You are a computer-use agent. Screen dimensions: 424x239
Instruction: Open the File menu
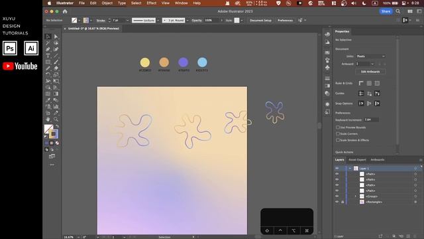[x=81, y=3]
